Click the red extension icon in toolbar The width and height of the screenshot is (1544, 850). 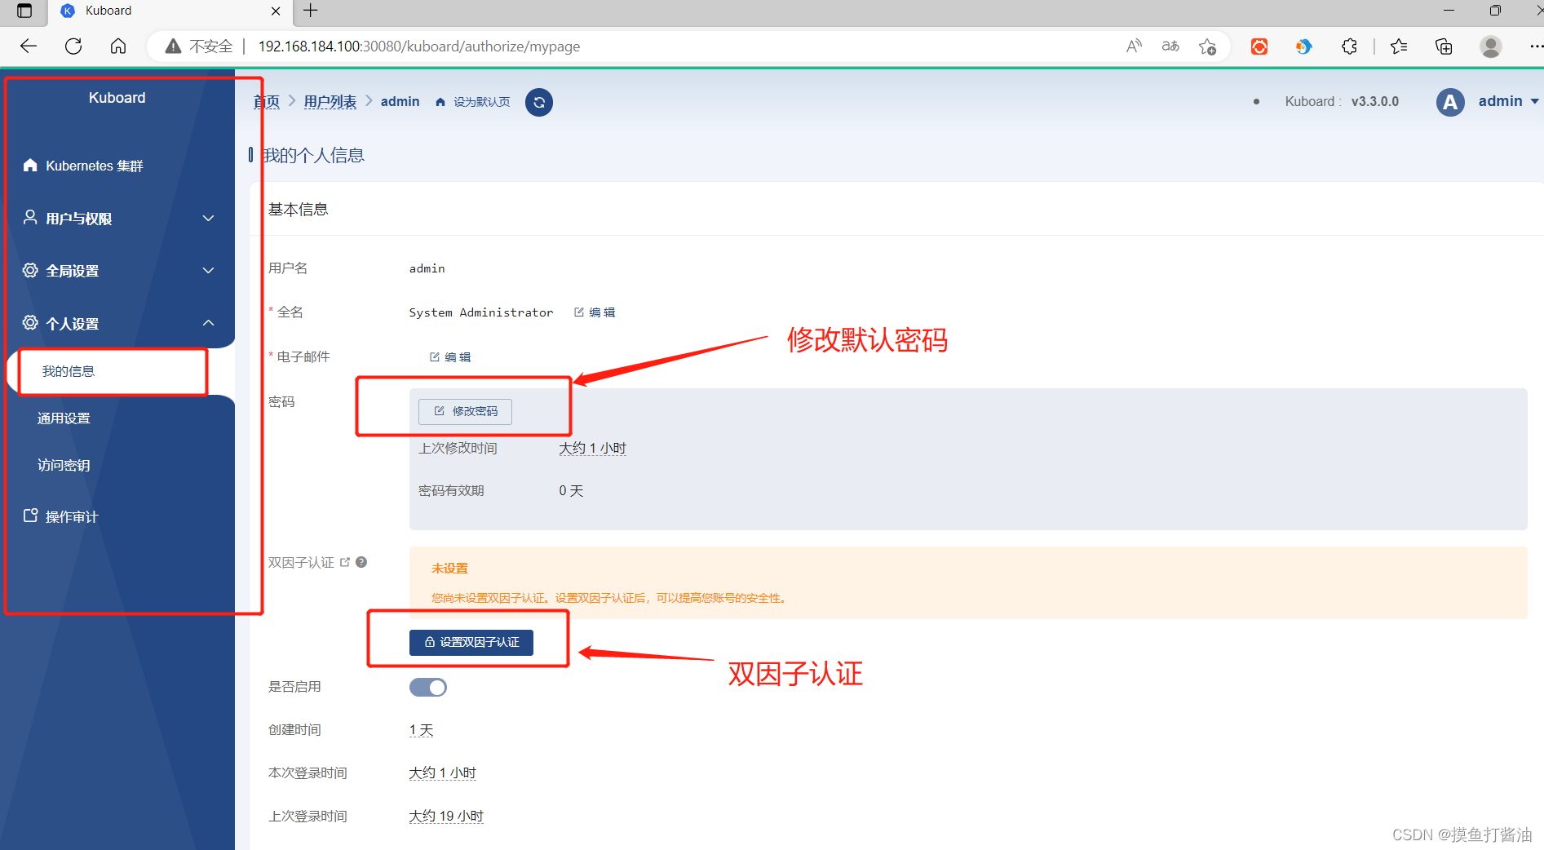pos(1259,46)
